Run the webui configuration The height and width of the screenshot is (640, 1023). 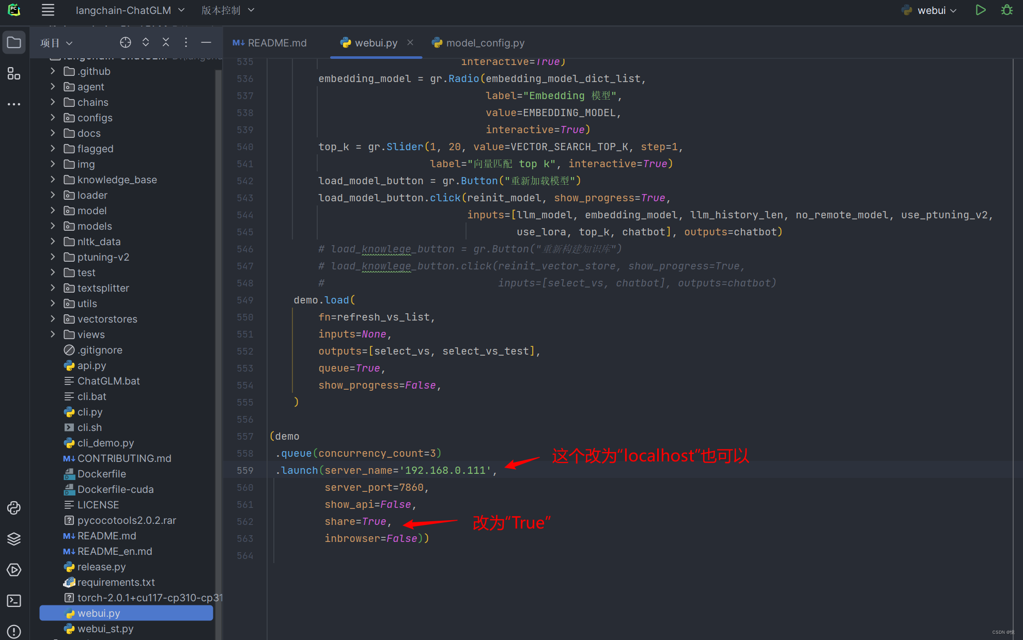click(980, 10)
